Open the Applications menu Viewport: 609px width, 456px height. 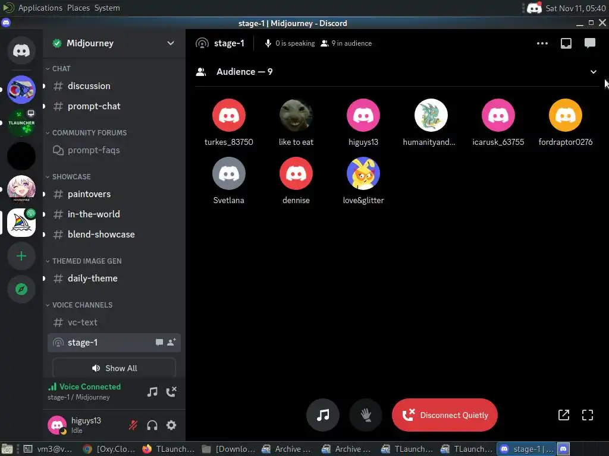coord(40,8)
